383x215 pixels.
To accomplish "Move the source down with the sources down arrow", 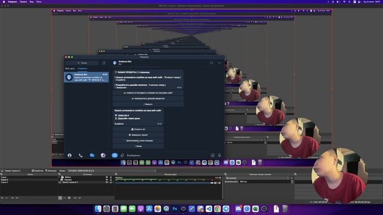I will pyautogui.click(x=80, y=198).
